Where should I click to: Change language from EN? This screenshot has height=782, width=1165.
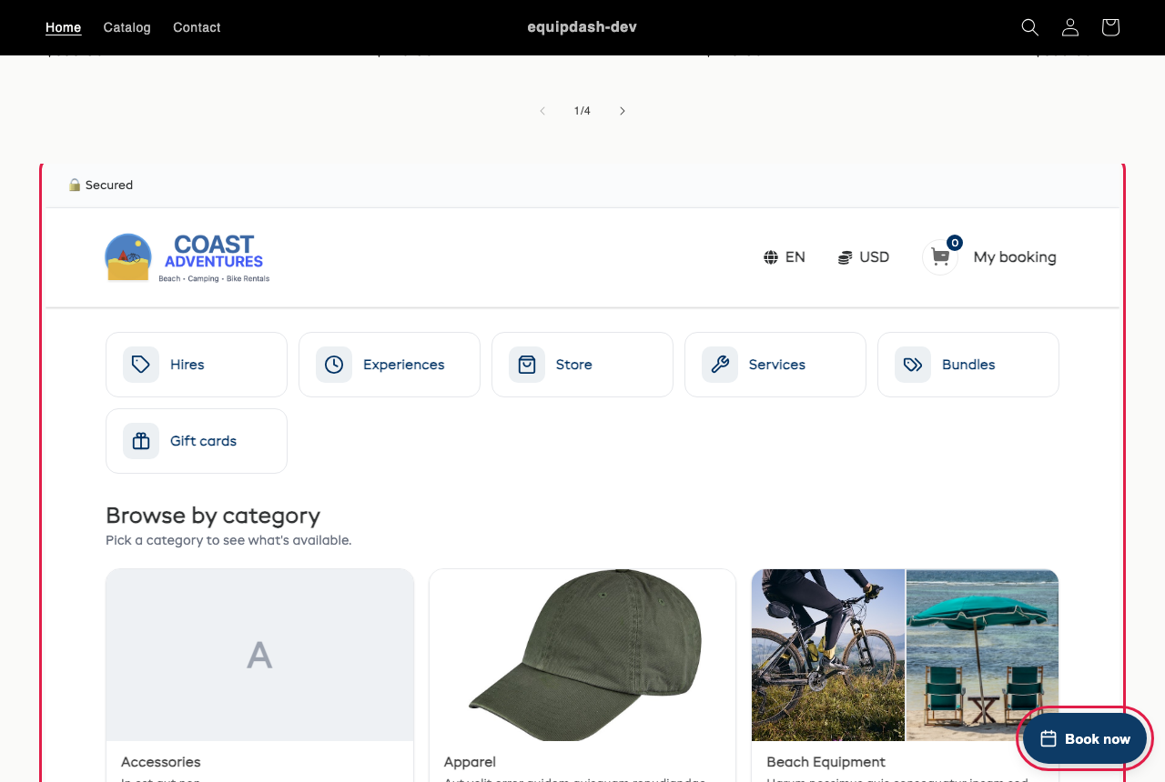point(785,257)
